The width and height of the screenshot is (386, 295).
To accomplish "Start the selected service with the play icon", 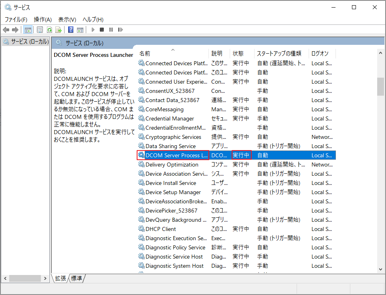I will (x=93, y=30).
